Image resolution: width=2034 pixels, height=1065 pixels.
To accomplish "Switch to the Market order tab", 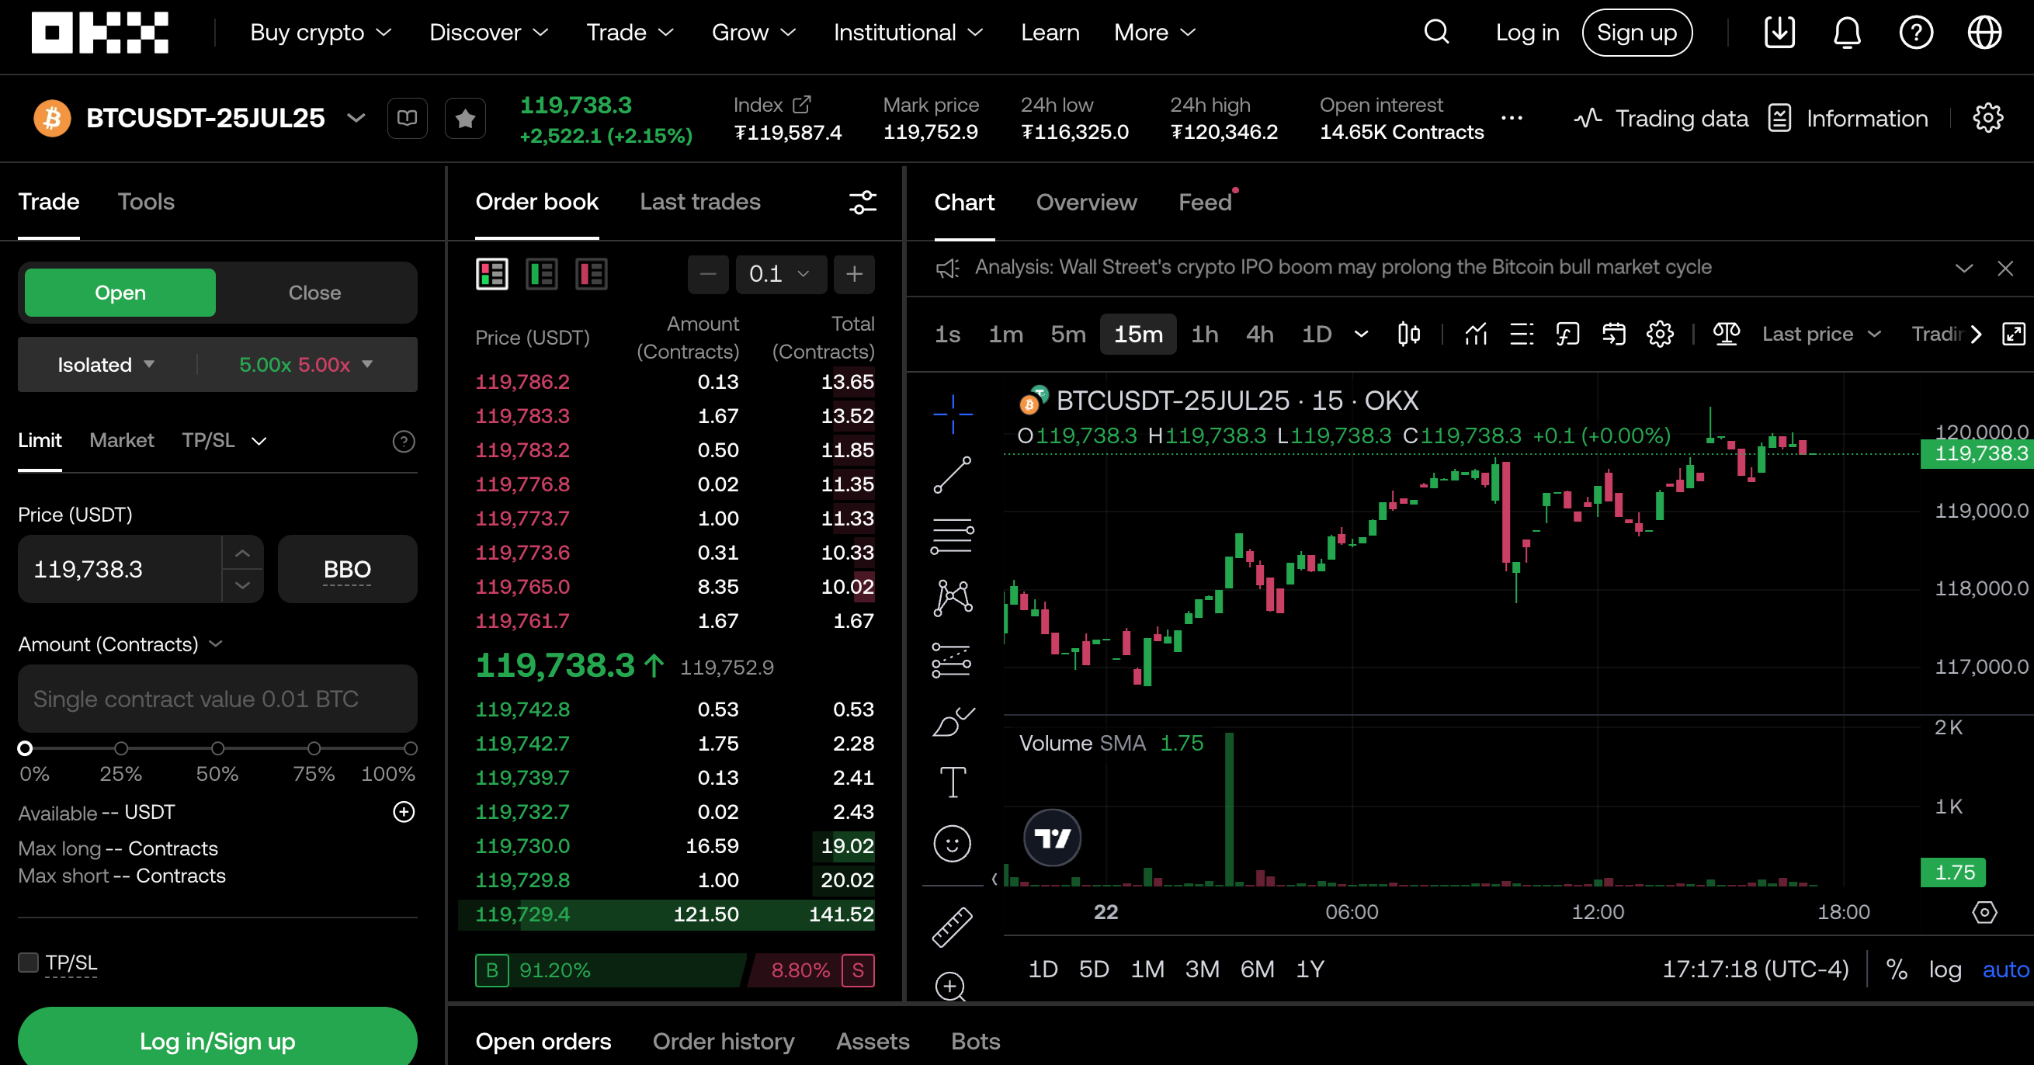I will 122,441.
